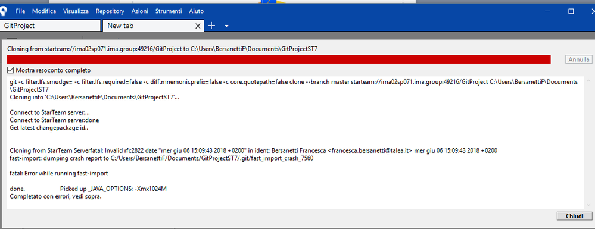Click the log scrollbar up arrow
Viewport: 595px width, 229px height.
coord(588,81)
